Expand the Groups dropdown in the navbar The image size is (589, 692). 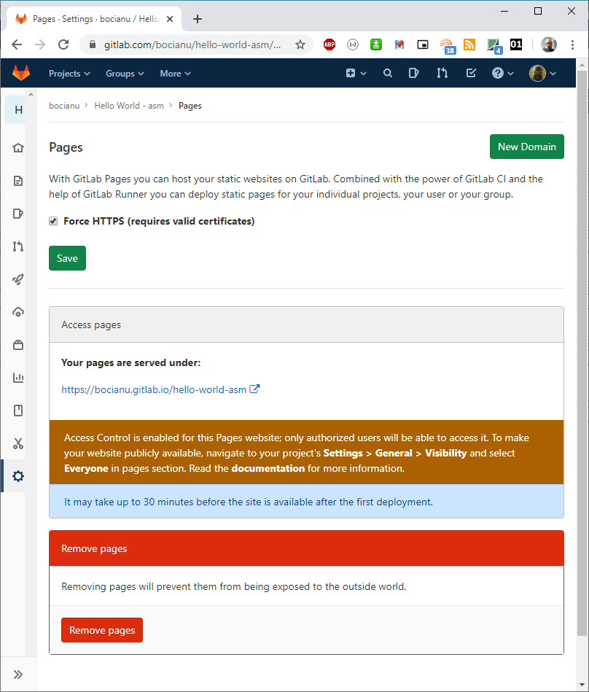click(125, 74)
